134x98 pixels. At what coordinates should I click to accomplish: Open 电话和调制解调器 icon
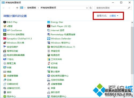(x=5, y=55)
